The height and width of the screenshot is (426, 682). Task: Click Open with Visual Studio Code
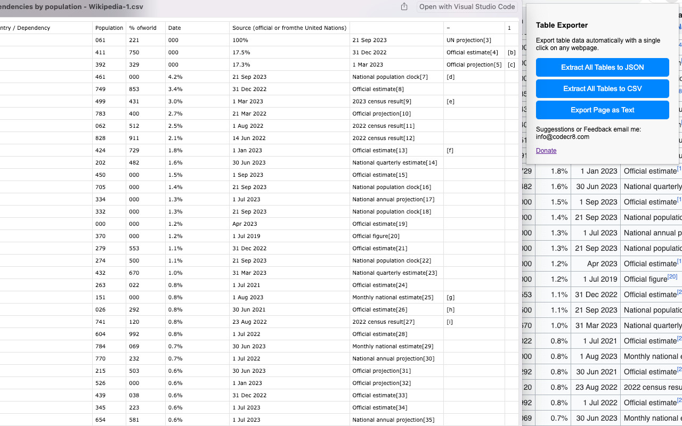pos(467,7)
